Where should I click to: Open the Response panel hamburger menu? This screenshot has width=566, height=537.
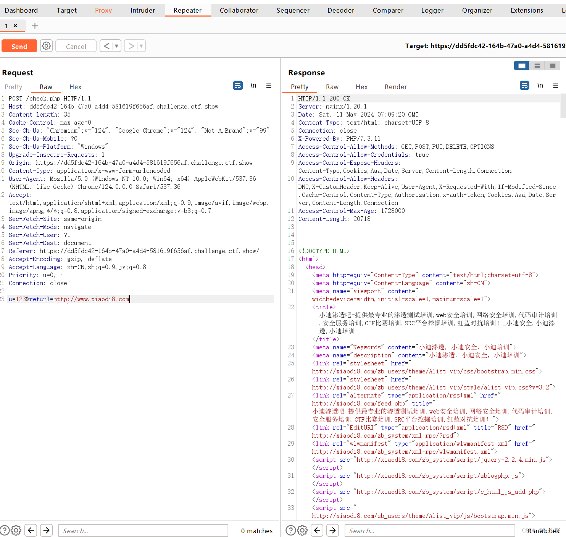[x=556, y=86]
